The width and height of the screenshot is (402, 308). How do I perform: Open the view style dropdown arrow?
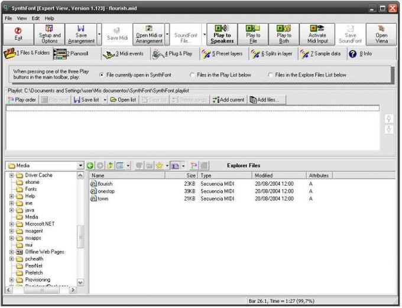tap(128, 166)
